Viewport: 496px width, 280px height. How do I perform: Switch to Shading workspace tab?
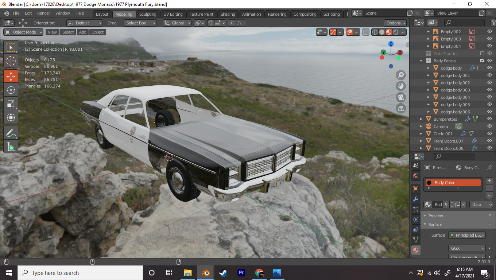(228, 14)
